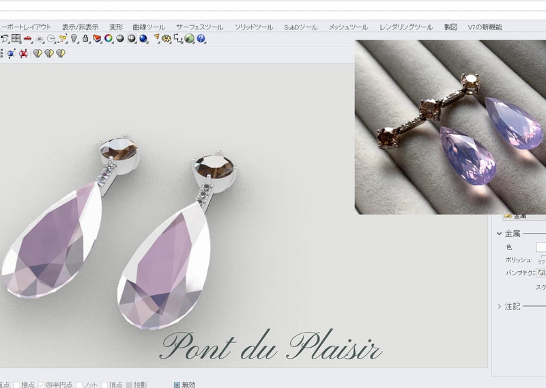546x388 pixels.
Task: Click the orange triangle icon next to the blue sphere
Action: coord(156,38)
